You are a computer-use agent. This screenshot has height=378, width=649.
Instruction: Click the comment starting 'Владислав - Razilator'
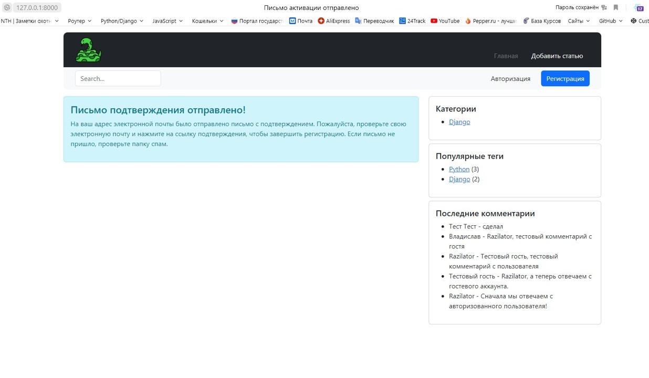(x=520, y=241)
